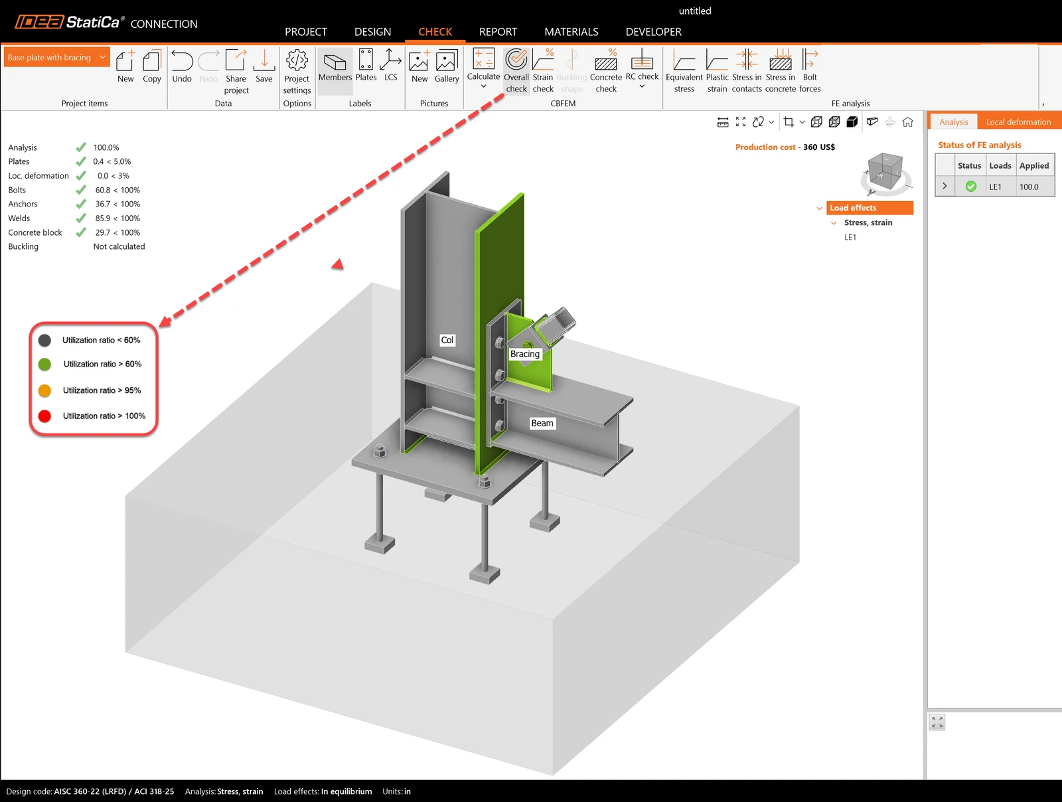Collapse the Load effects tree node

819,208
